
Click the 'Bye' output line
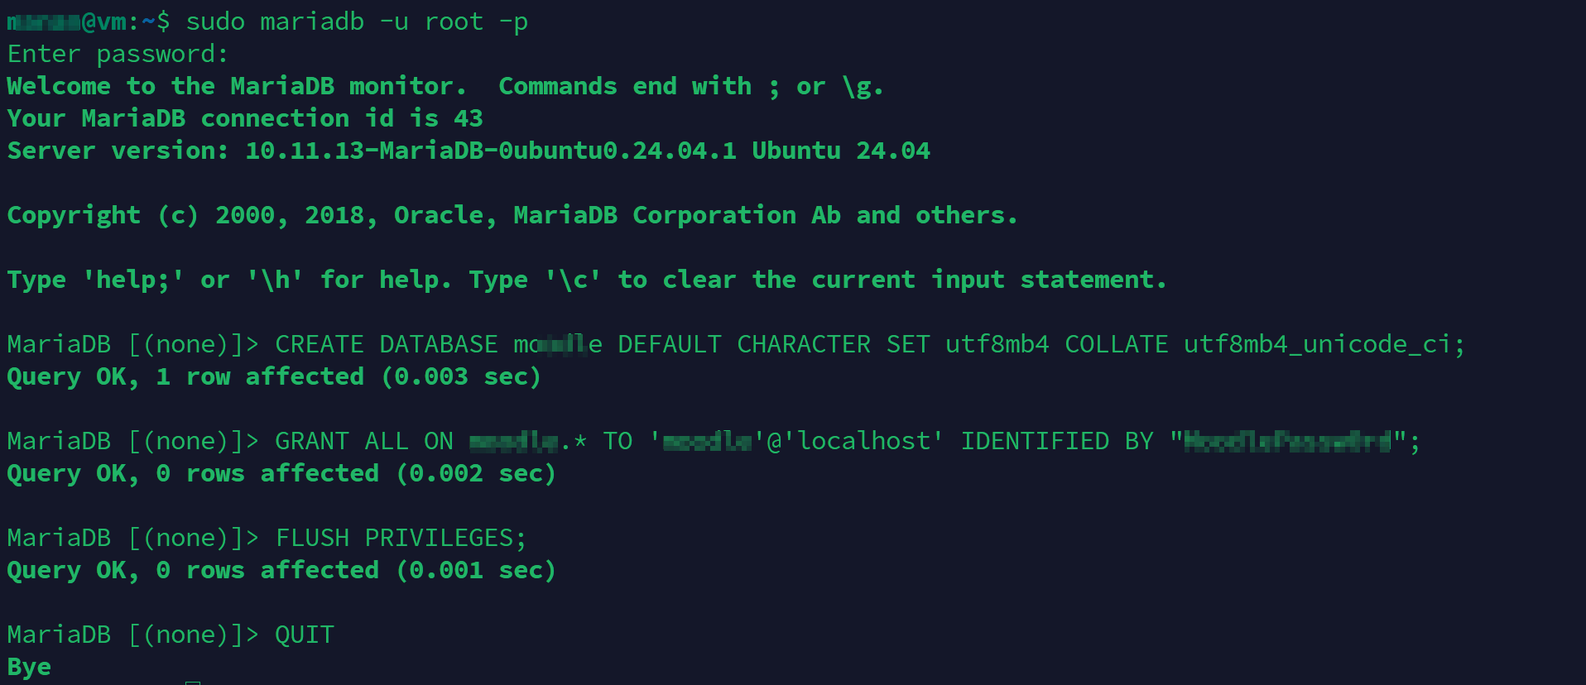29,667
